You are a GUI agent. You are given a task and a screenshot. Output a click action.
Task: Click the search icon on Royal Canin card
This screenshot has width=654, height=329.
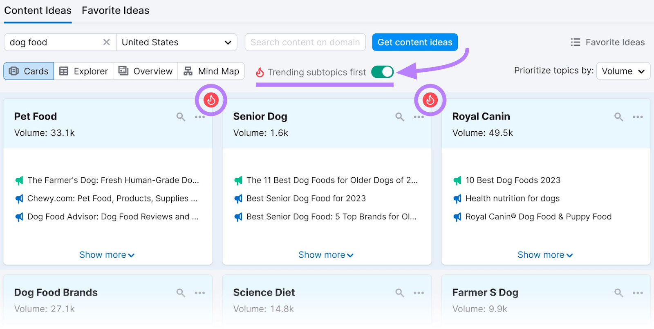point(619,117)
